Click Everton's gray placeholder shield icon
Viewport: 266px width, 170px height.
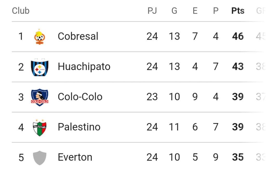pos(39,158)
